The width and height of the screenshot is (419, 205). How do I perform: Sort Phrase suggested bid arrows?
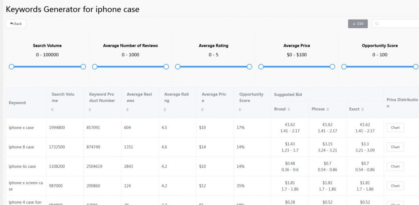pyautogui.click(x=326, y=109)
